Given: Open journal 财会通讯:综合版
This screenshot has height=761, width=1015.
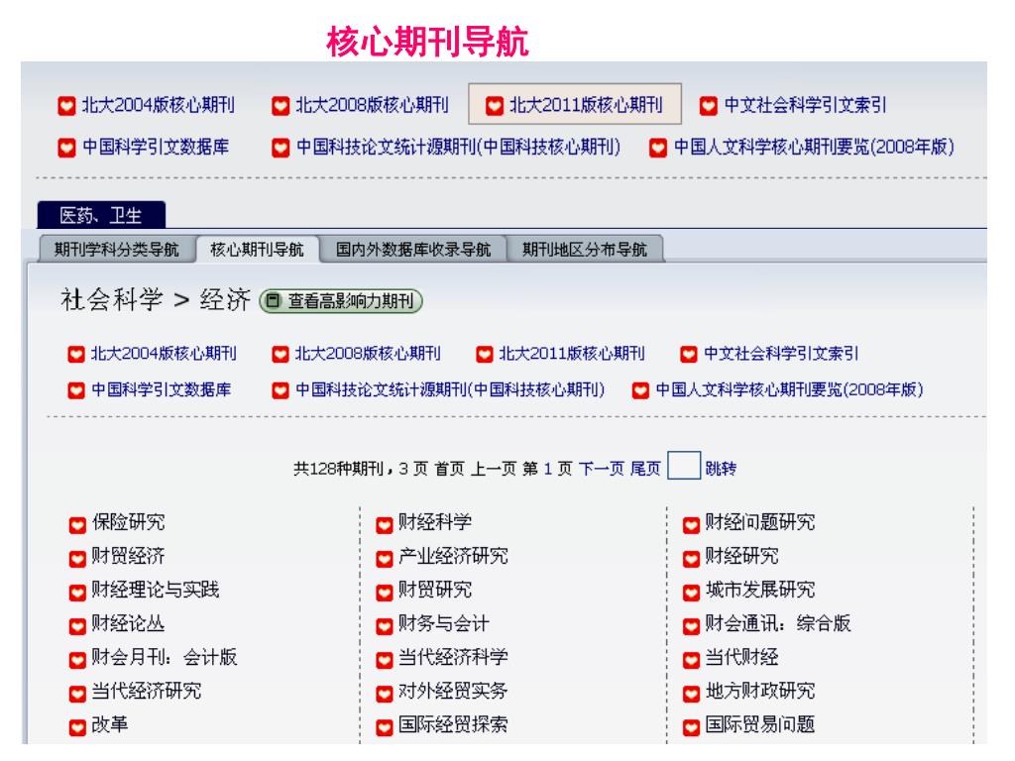Looking at the screenshot, I should click(x=778, y=623).
